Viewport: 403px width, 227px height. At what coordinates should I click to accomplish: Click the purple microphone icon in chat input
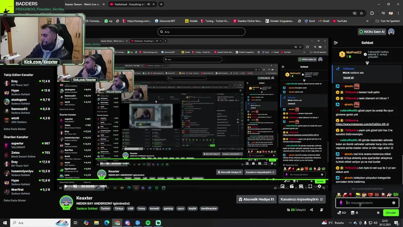pyautogui.click(x=341, y=203)
